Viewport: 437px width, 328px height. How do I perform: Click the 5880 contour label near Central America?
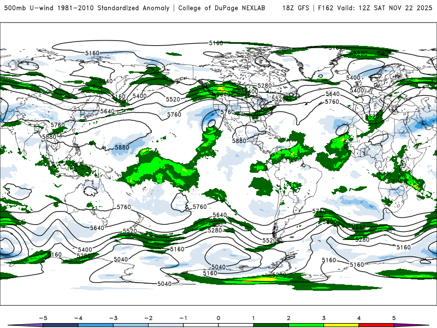pyautogui.click(x=239, y=141)
